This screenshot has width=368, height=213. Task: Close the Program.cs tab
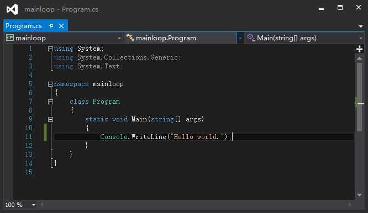(61, 26)
